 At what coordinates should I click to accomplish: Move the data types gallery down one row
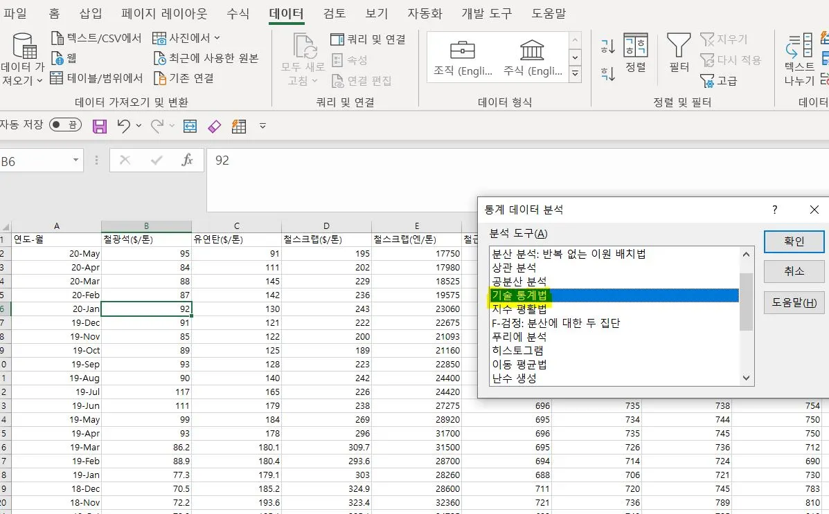[x=575, y=57]
